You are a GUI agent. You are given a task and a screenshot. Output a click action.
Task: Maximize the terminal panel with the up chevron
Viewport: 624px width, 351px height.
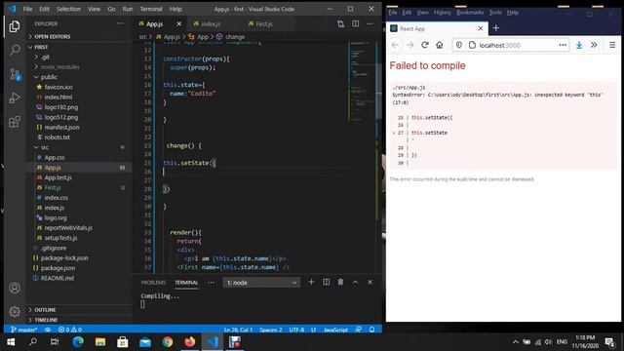tap(355, 282)
